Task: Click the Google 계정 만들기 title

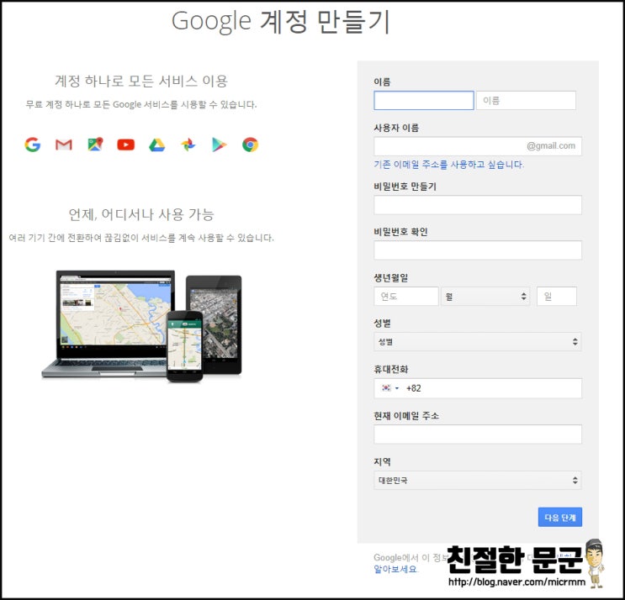Action: pyautogui.click(x=280, y=21)
